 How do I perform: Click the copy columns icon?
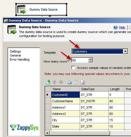pyautogui.click(x=69, y=82)
